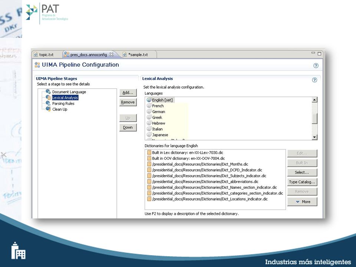Click the Languages list scroll down arrow
The width and height of the screenshot is (356, 267).
314,137
